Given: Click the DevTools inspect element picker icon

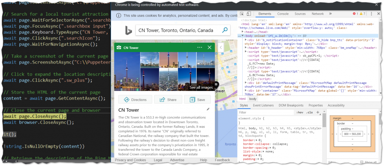Looking at the screenshot, I should click(242, 14).
